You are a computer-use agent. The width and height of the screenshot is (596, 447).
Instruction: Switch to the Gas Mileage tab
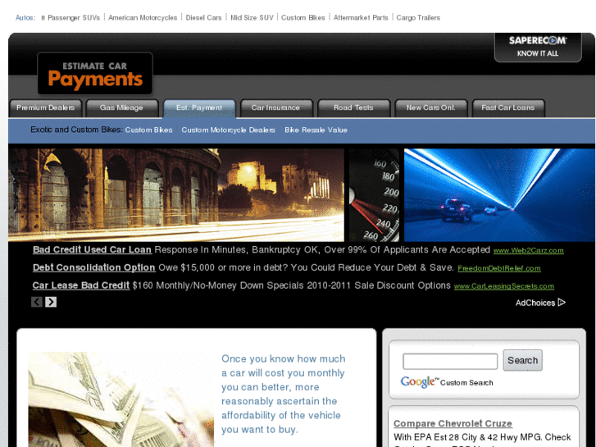pos(121,108)
